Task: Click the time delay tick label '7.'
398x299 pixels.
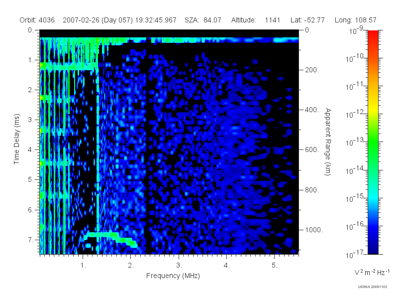Action: (x=31, y=240)
